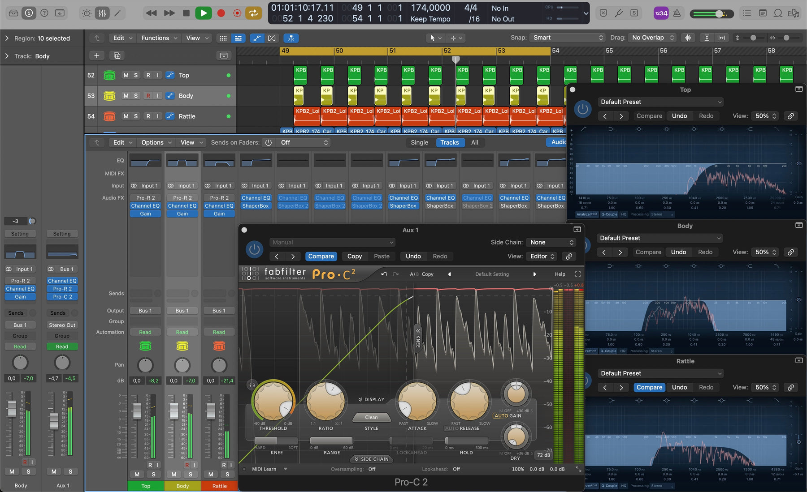Toggle Pro-C 2 full screen icon
Image resolution: width=807 pixels, height=492 pixels.
(578, 274)
